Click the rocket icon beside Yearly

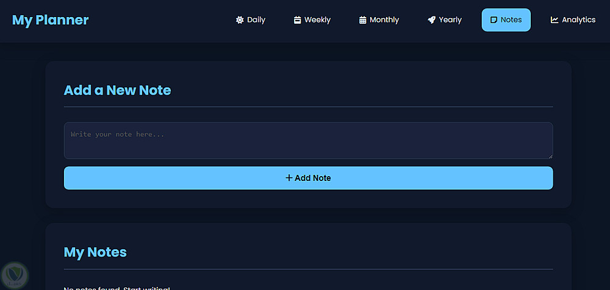432,20
